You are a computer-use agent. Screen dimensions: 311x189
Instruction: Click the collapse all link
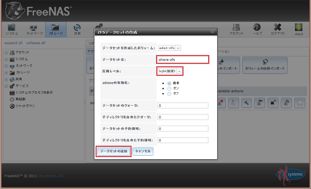click(x=36, y=43)
